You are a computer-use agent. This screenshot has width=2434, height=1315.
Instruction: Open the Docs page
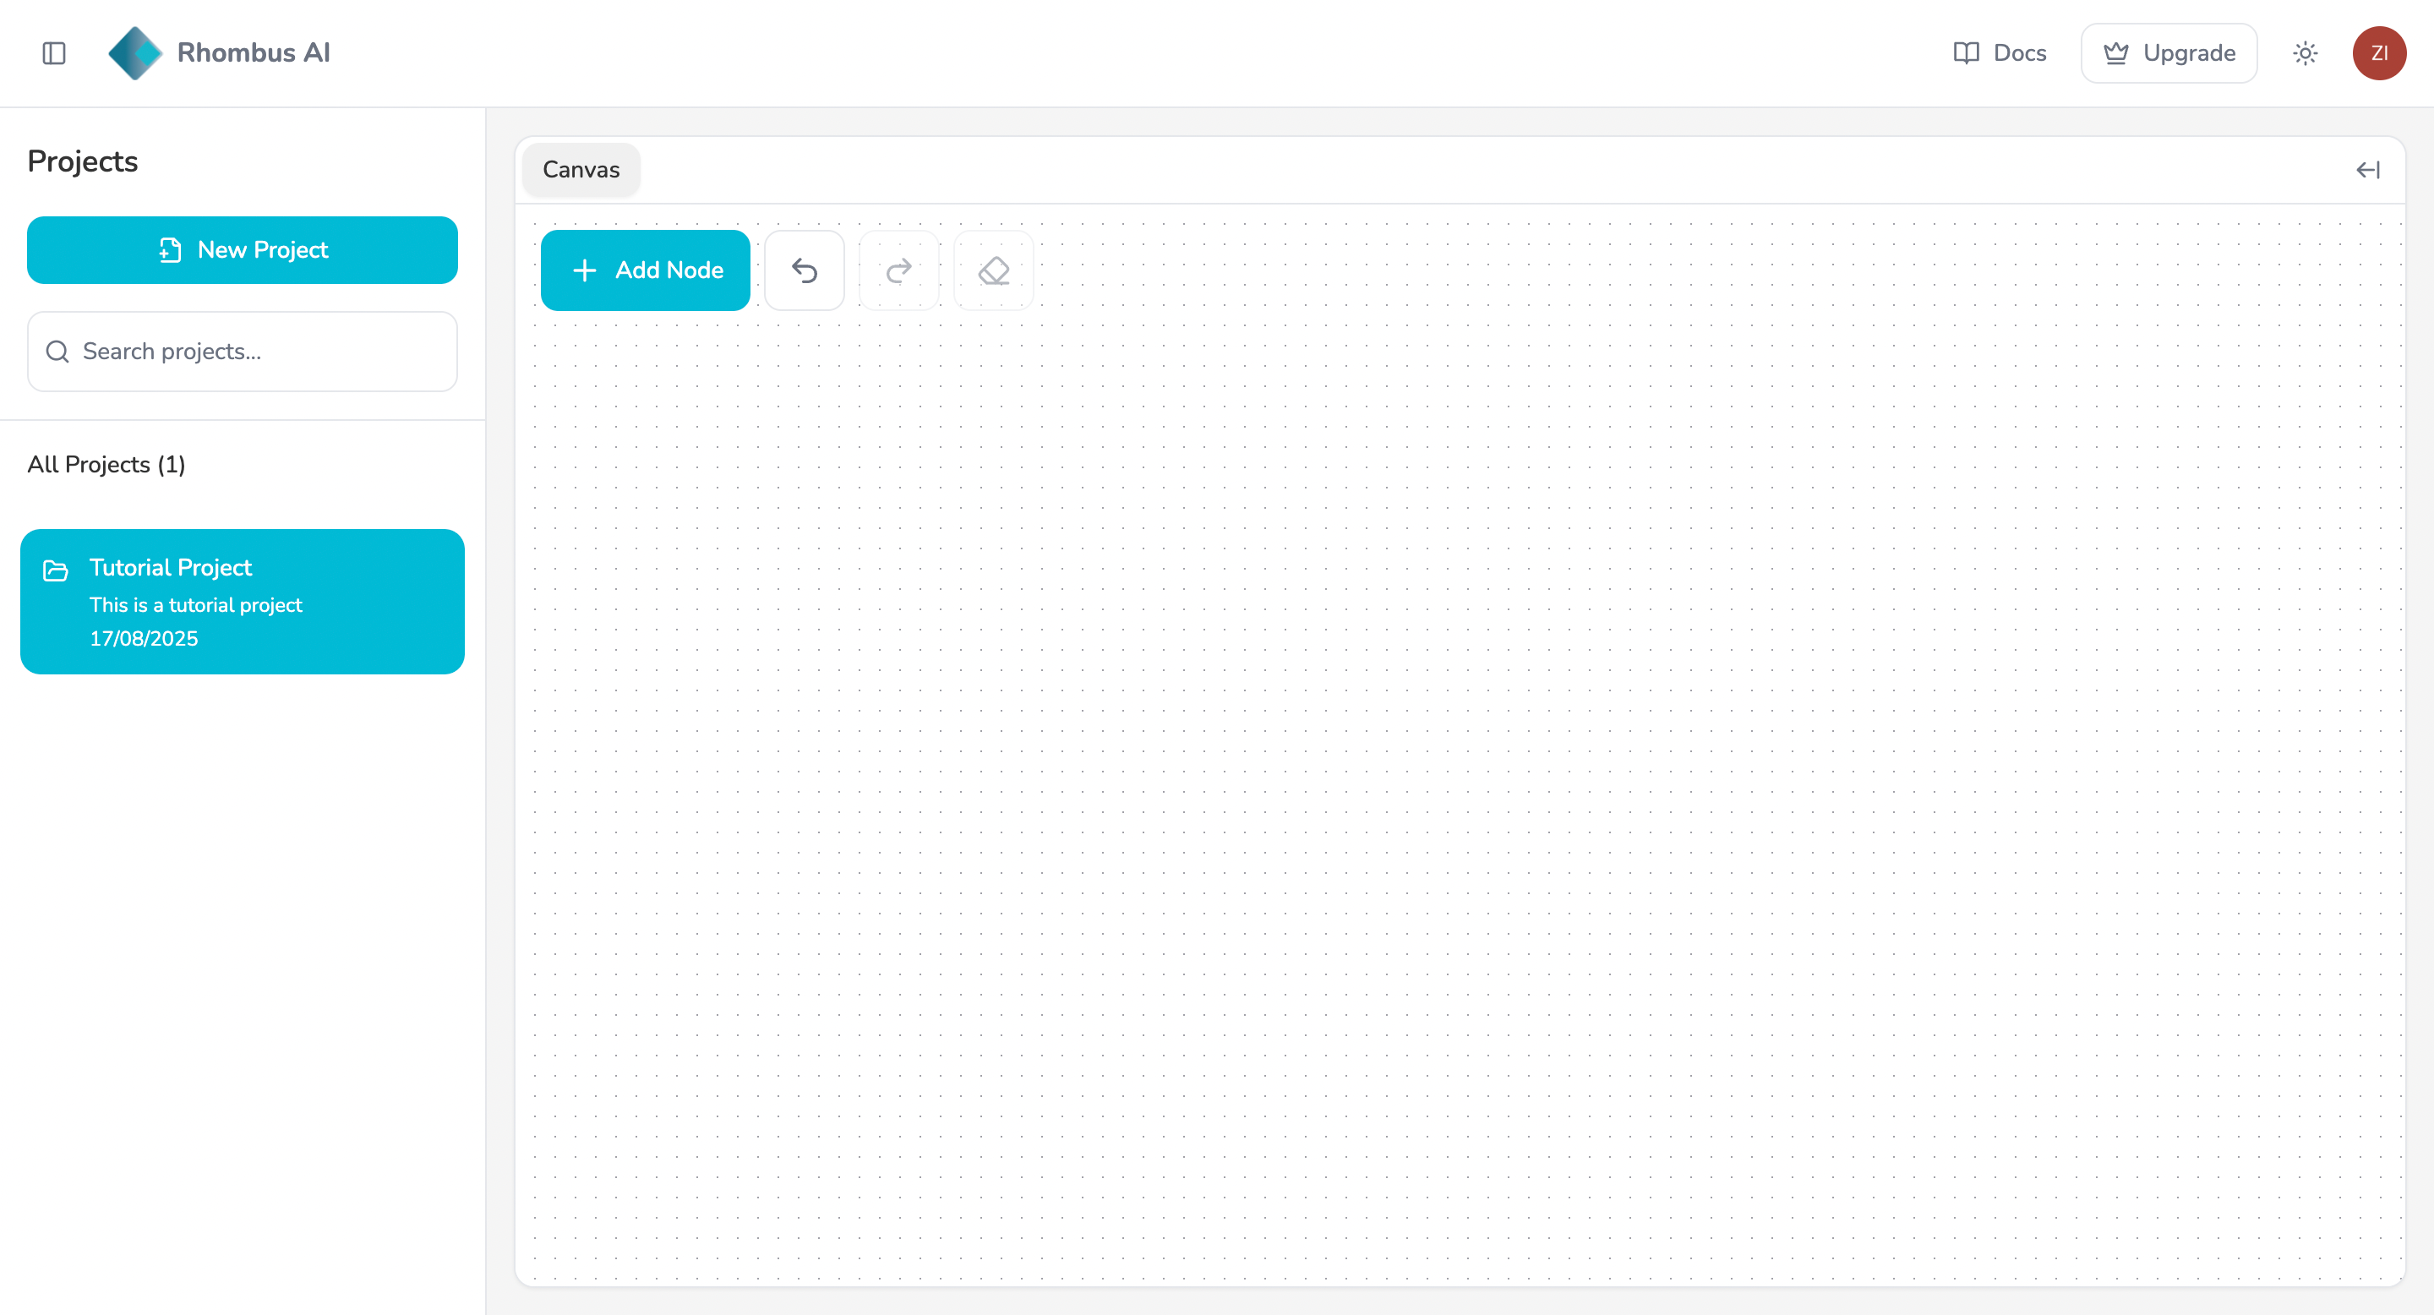2000,53
